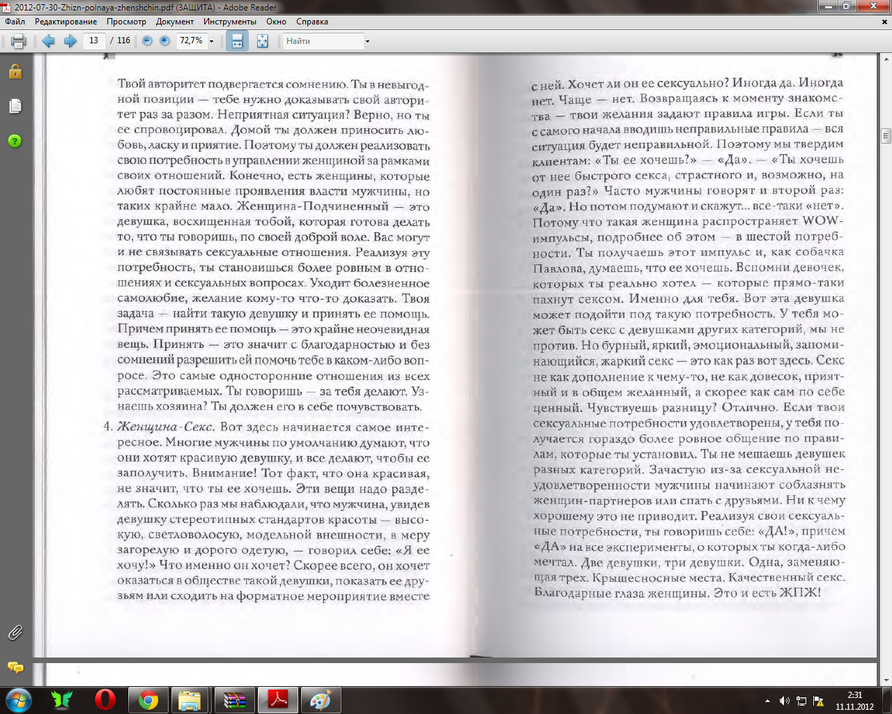Open the Attachments paperclip panel

point(15,633)
